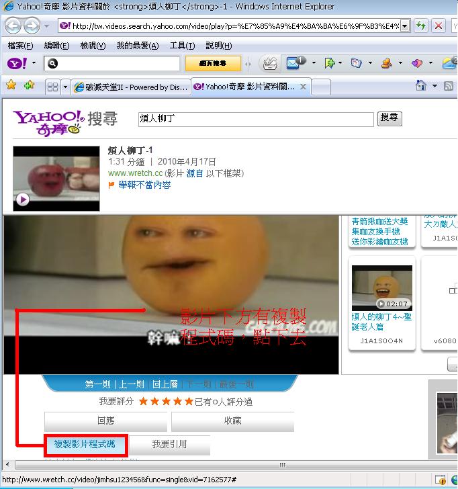Viewport: 458px width, 489px height.
Task: Expand the address bar history dropdown
Action: [x=405, y=26]
